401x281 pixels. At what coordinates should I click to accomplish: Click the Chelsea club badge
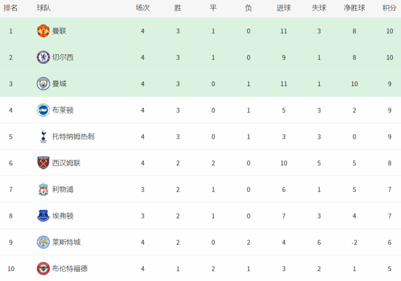(x=43, y=57)
